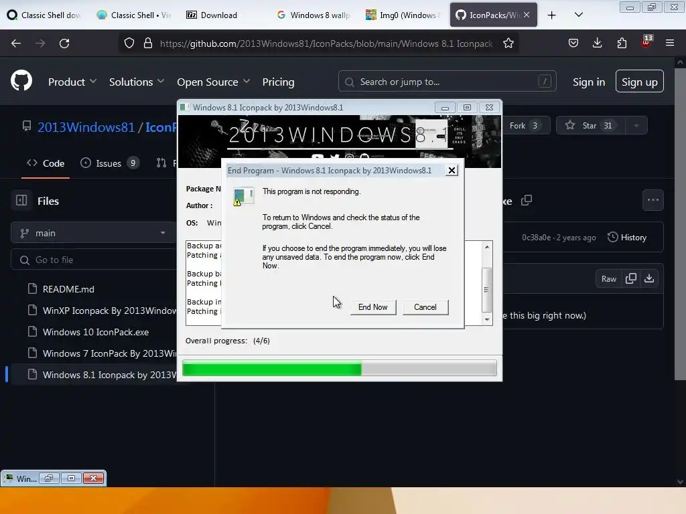Restore the minimized Win... window

(x=48, y=478)
